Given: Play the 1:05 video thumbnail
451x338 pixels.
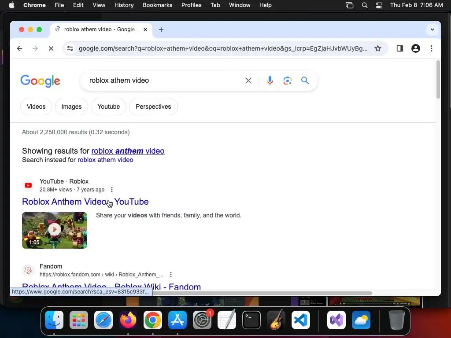Looking at the screenshot, I should tap(55, 230).
